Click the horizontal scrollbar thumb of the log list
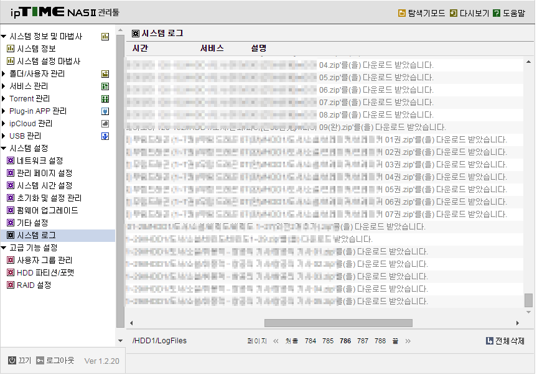 (x=339, y=323)
